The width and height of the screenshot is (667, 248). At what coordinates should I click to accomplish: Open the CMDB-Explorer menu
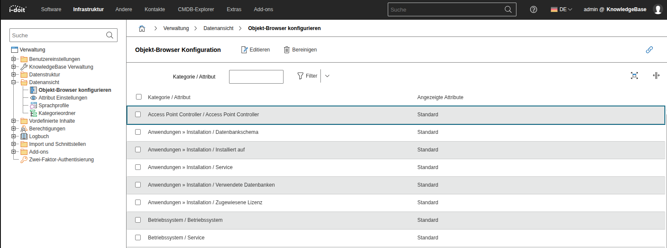point(196,9)
